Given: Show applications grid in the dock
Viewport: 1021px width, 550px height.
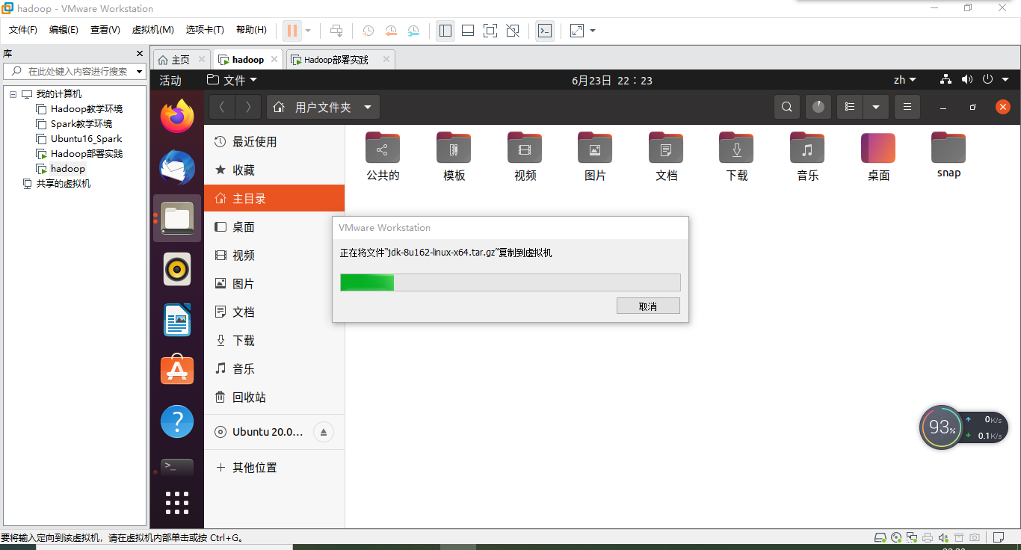Looking at the screenshot, I should (x=177, y=502).
